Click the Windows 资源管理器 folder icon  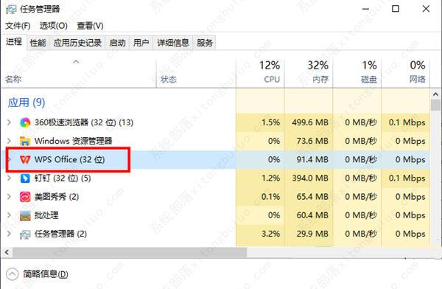pyautogui.click(x=25, y=141)
